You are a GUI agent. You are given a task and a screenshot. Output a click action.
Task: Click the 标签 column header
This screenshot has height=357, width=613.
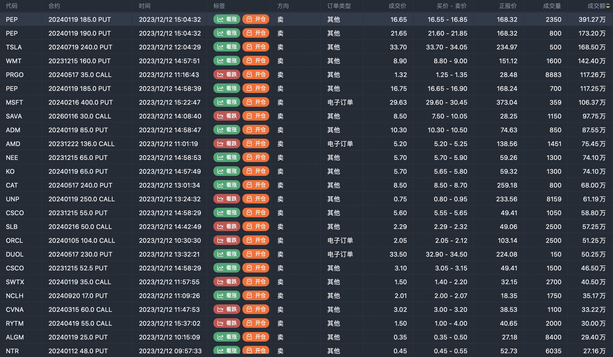point(219,6)
